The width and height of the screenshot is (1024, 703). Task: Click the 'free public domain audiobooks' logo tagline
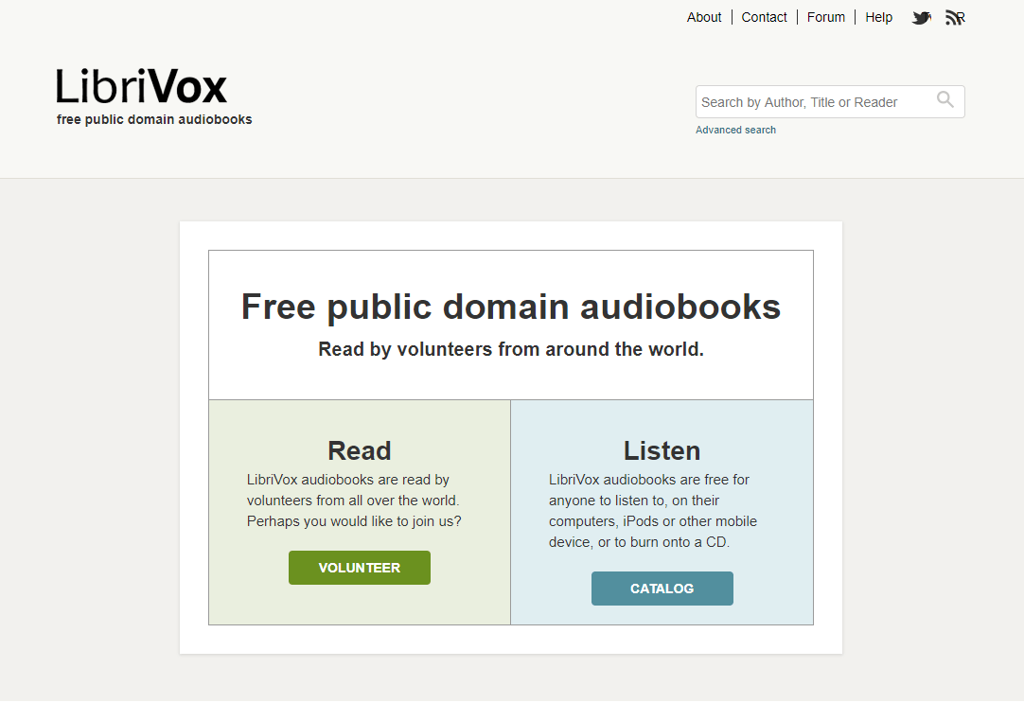(154, 119)
